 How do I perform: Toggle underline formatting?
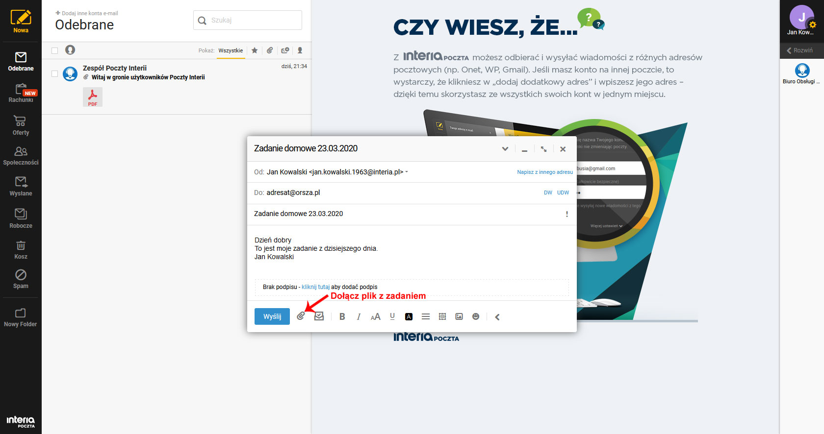click(x=392, y=316)
